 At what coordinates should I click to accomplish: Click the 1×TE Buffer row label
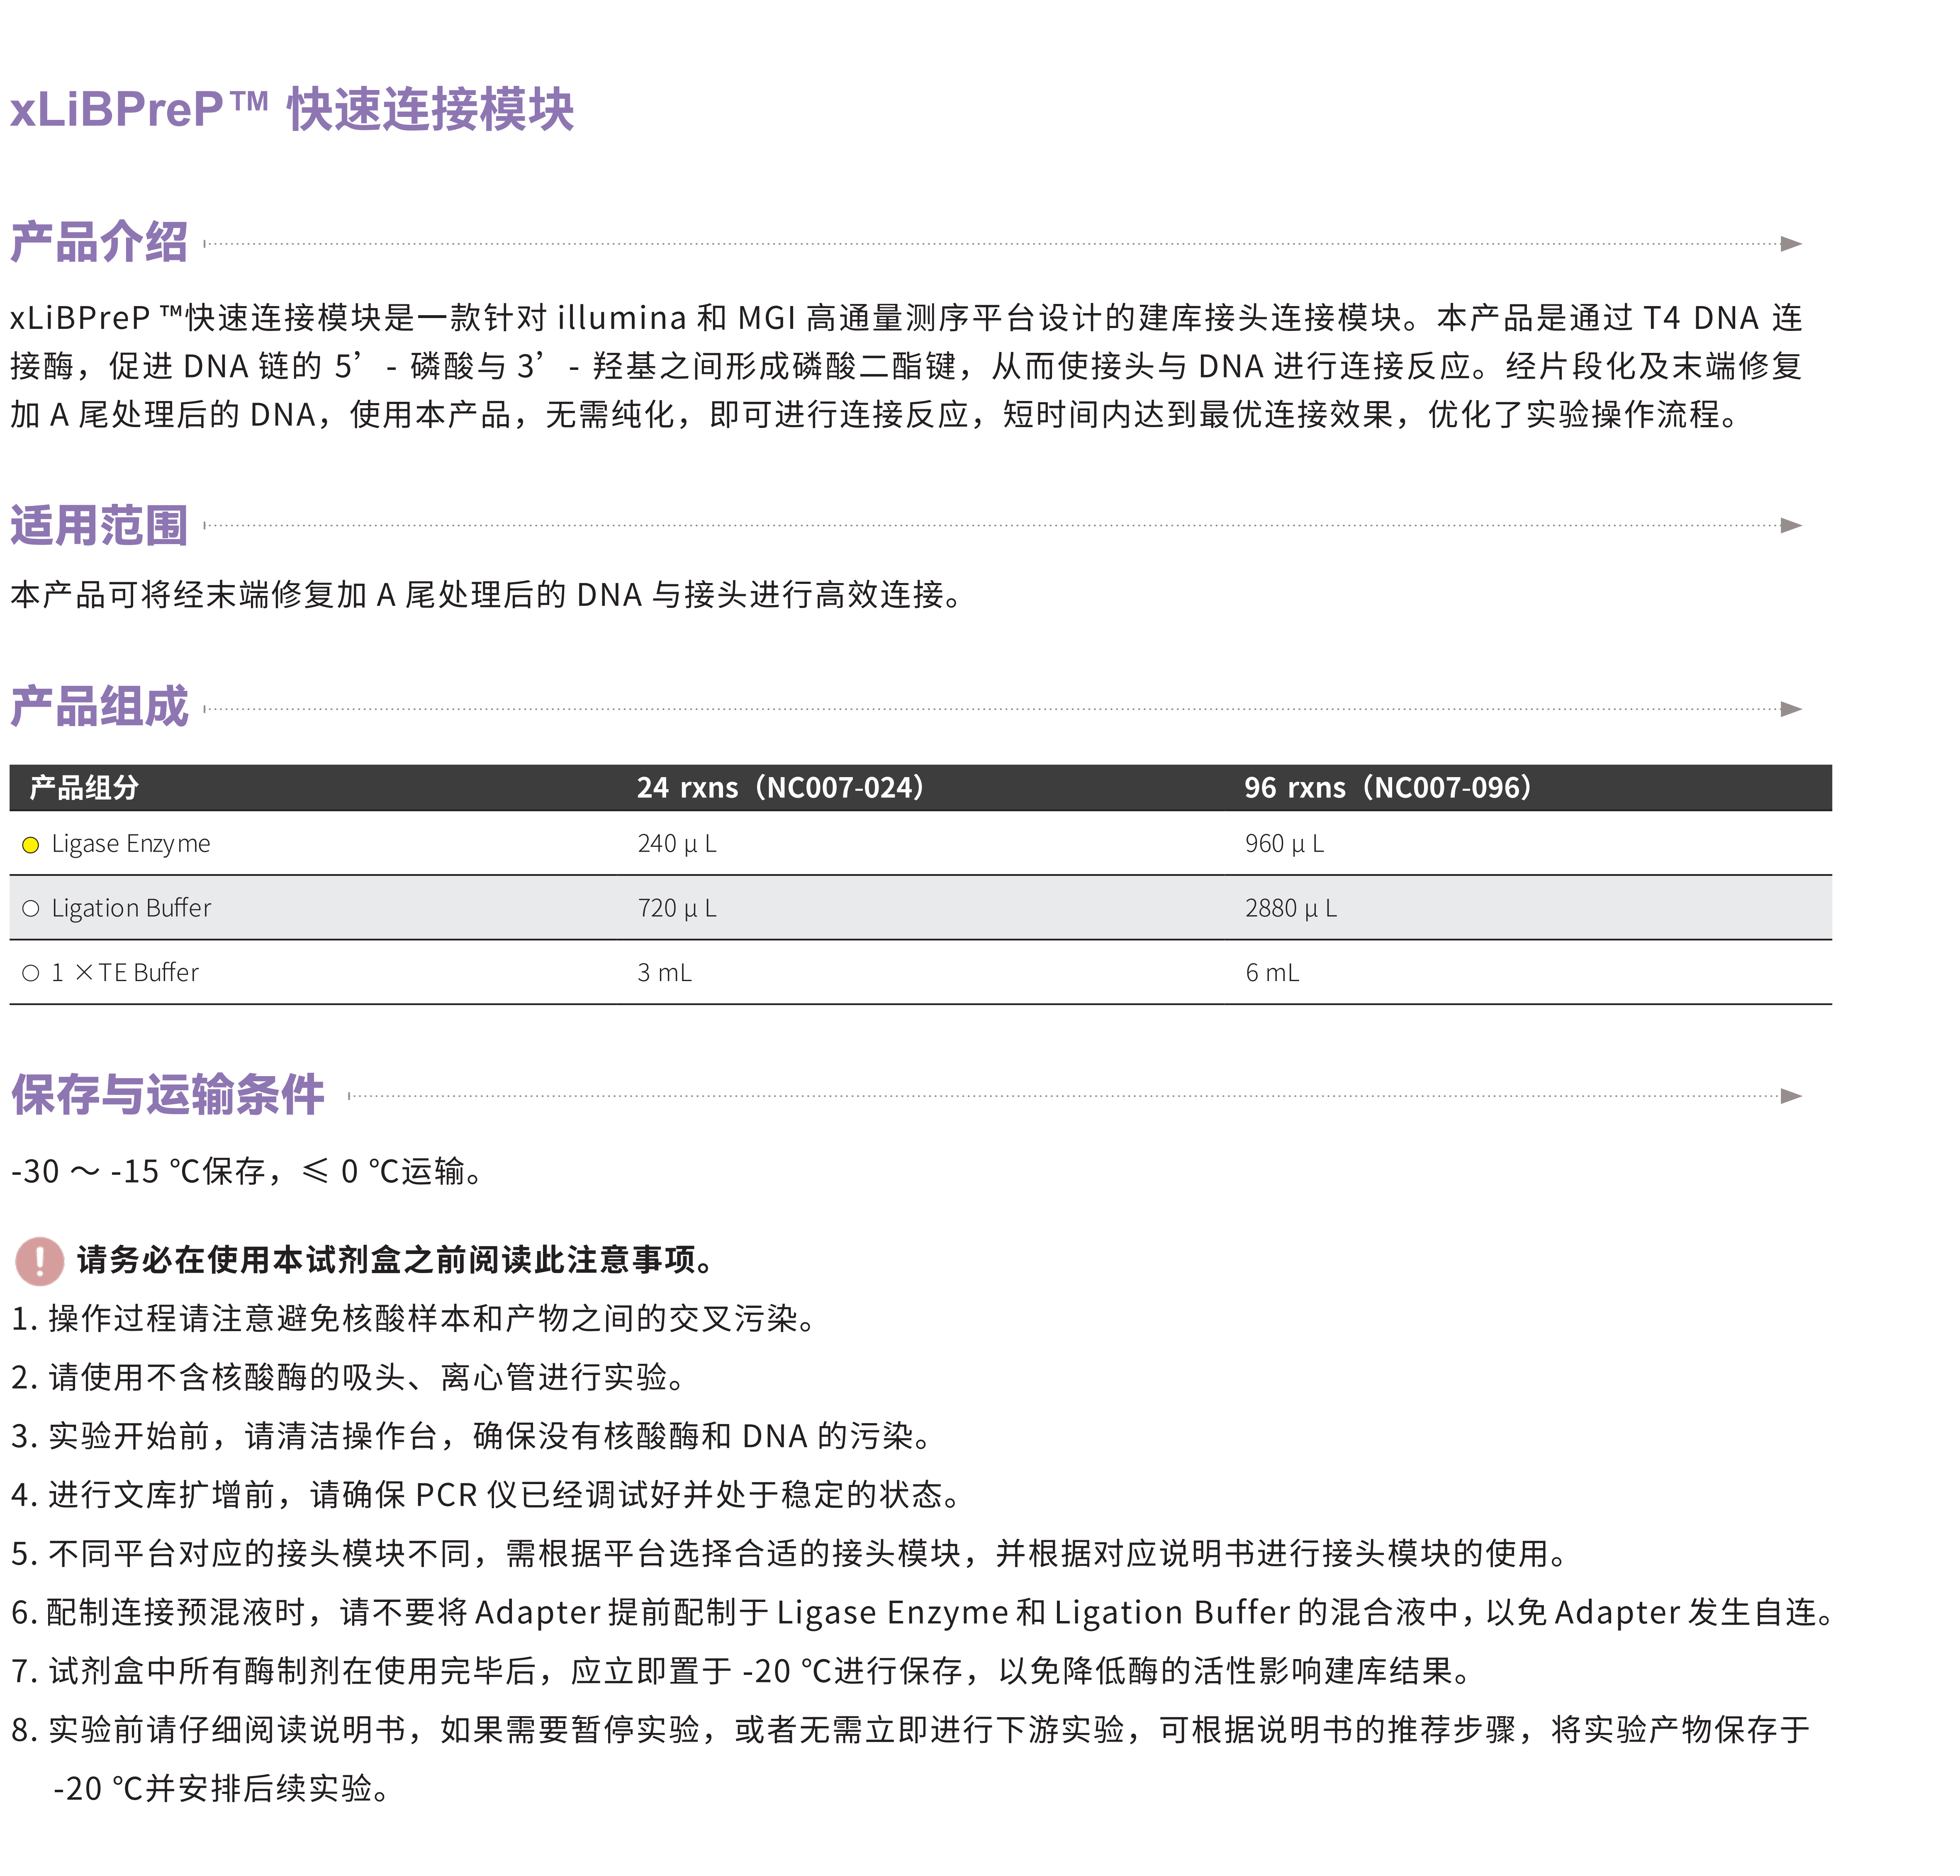(125, 972)
